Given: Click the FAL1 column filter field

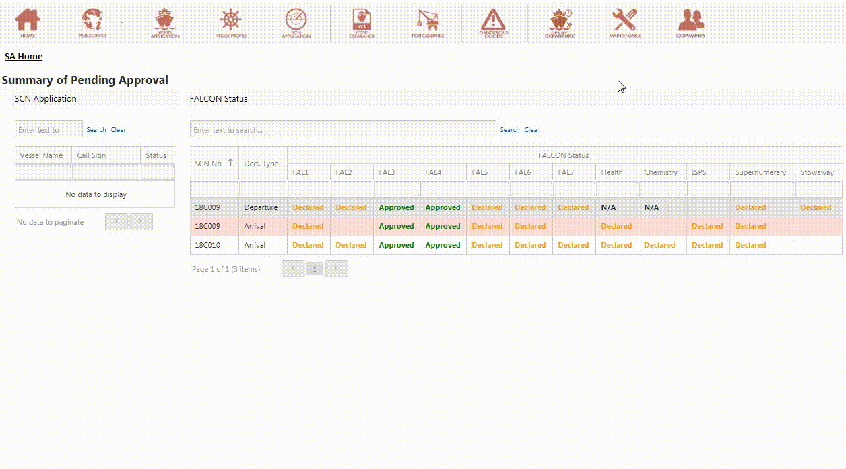Looking at the screenshot, I should click(308, 188).
